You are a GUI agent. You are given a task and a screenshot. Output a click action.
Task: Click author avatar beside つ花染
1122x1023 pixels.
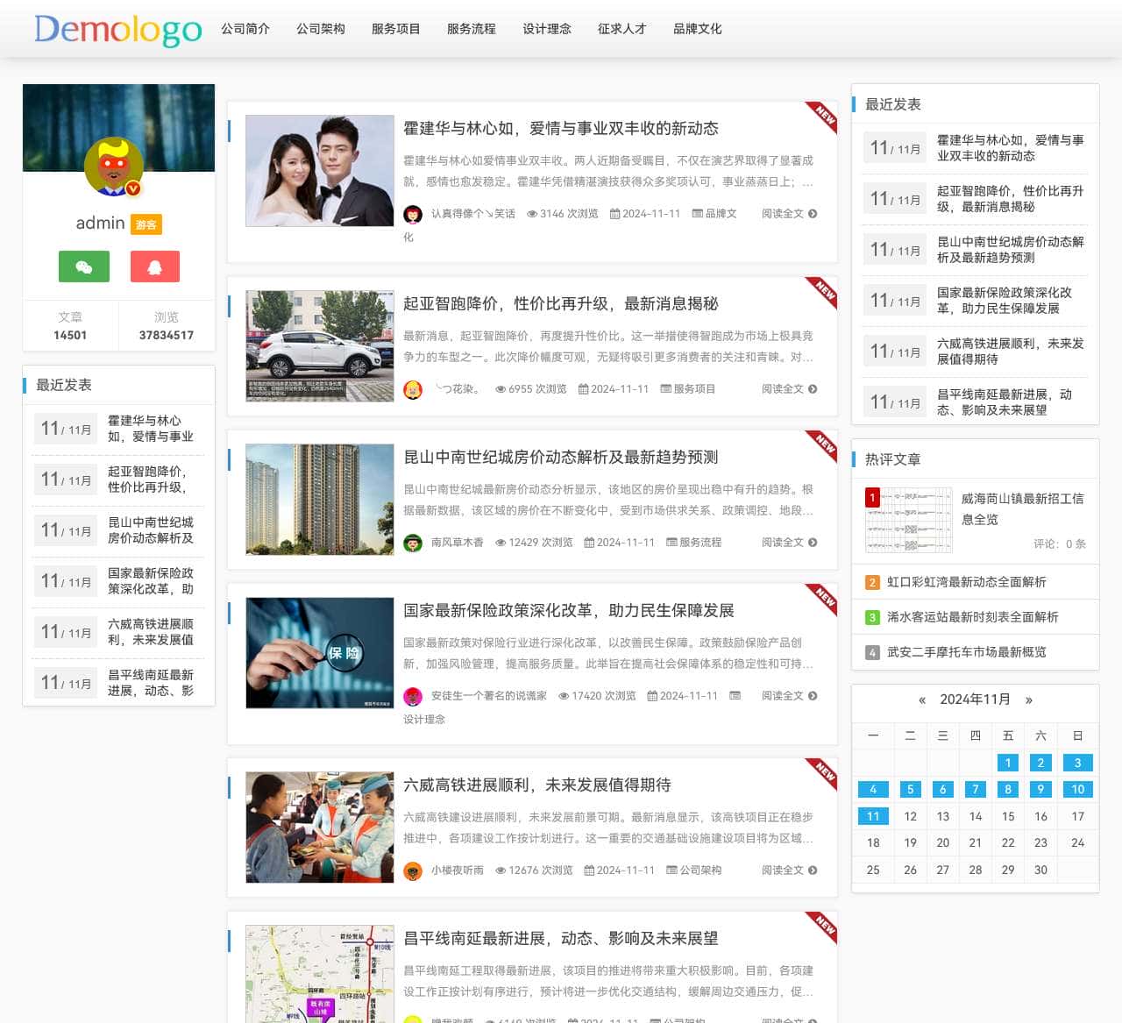pos(413,389)
